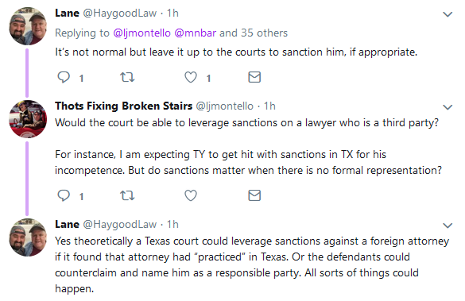Open Lane's avatar on the bottom tweet
465x301 pixels.
(28, 237)
